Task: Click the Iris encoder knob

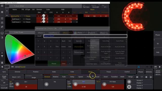Action: click(x=47, y=84)
